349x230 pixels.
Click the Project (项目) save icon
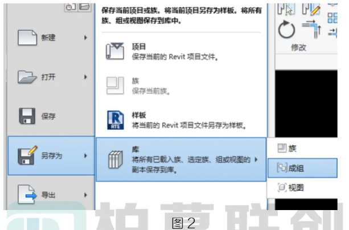pos(115,51)
